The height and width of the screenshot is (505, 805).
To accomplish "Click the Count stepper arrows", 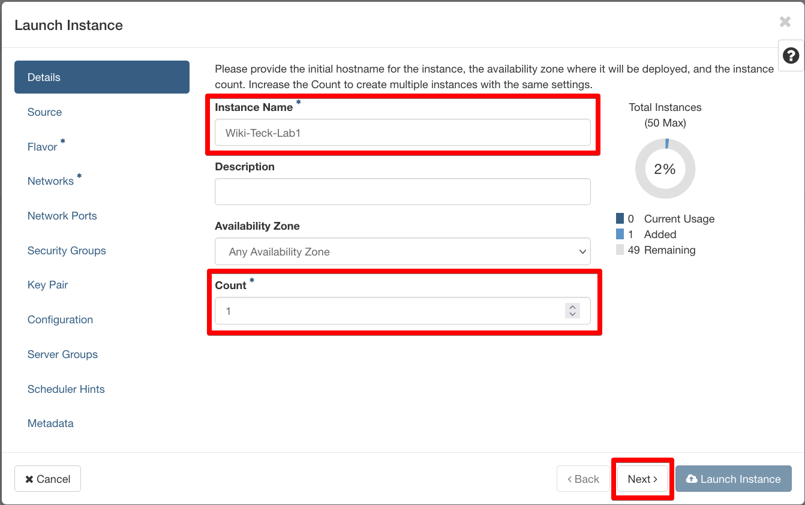I will coord(572,311).
